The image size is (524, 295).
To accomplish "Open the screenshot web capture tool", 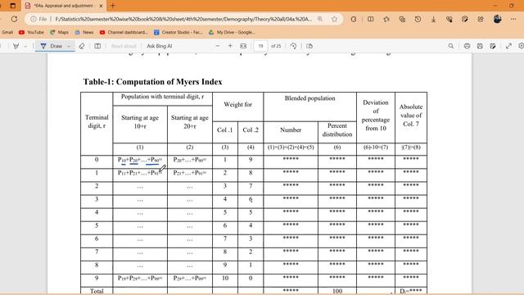I will click(x=465, y=19).
